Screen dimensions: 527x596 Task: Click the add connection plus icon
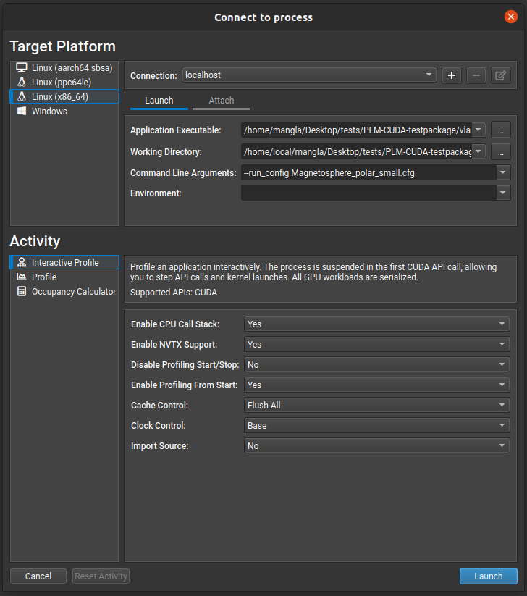(x=452, y=75)
